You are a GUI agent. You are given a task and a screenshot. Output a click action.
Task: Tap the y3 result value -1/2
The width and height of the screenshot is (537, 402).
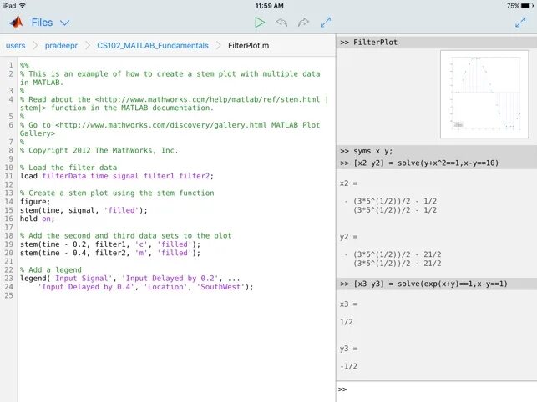tap(348, 366)
